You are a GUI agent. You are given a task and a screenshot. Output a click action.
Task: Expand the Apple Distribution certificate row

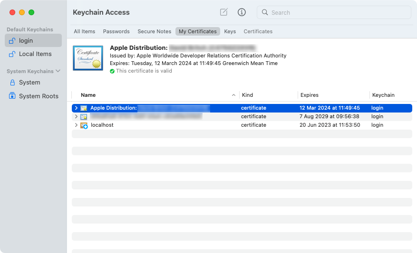click(76, 108)
